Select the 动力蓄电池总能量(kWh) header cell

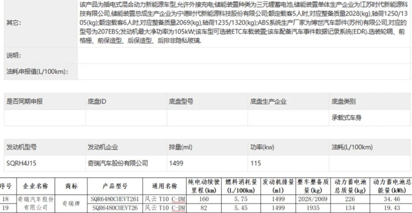click(x=392, y=186)
